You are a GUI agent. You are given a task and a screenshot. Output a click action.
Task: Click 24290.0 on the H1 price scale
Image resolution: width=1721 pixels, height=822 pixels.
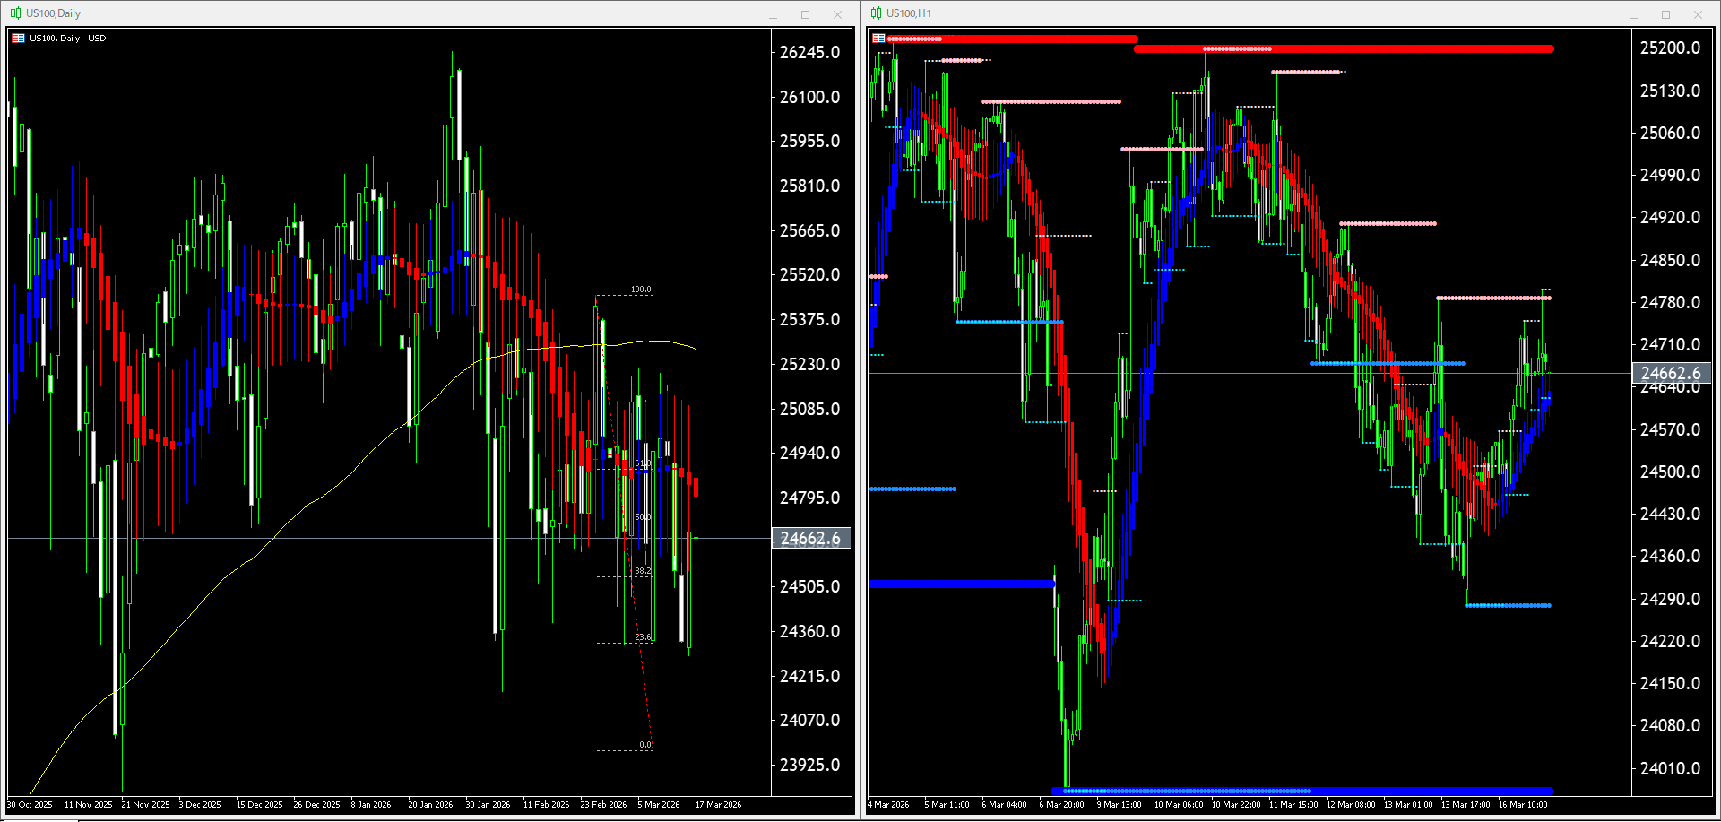pyautogui.click(x=1670, y=599)
